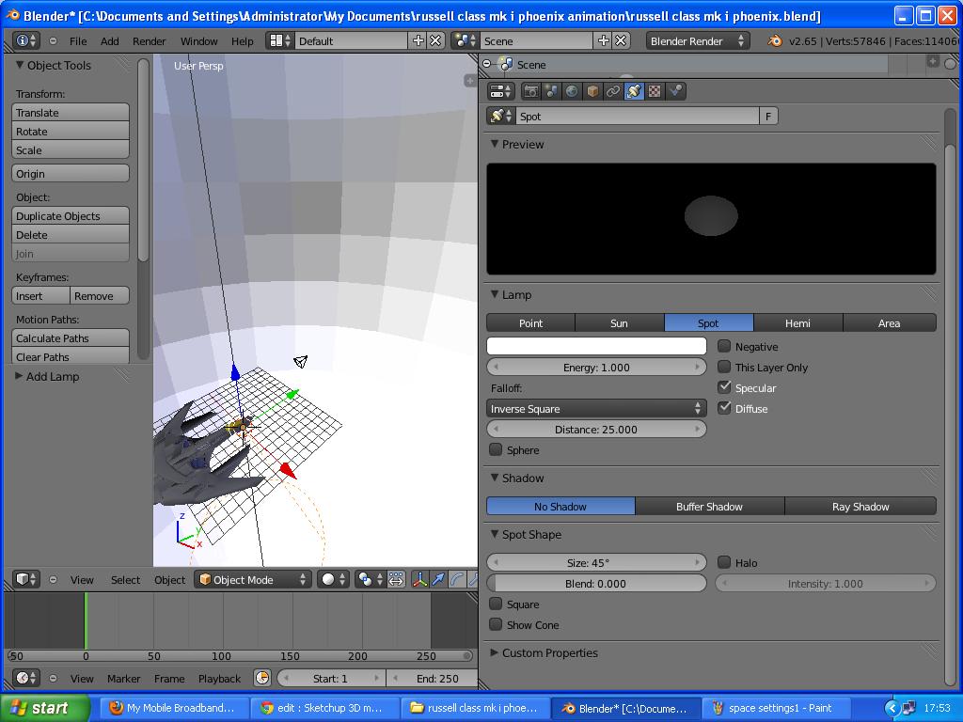This screenshot has width=963, height=722.
Task: Click add new screen layout plus
Action: tap(418, 40)
